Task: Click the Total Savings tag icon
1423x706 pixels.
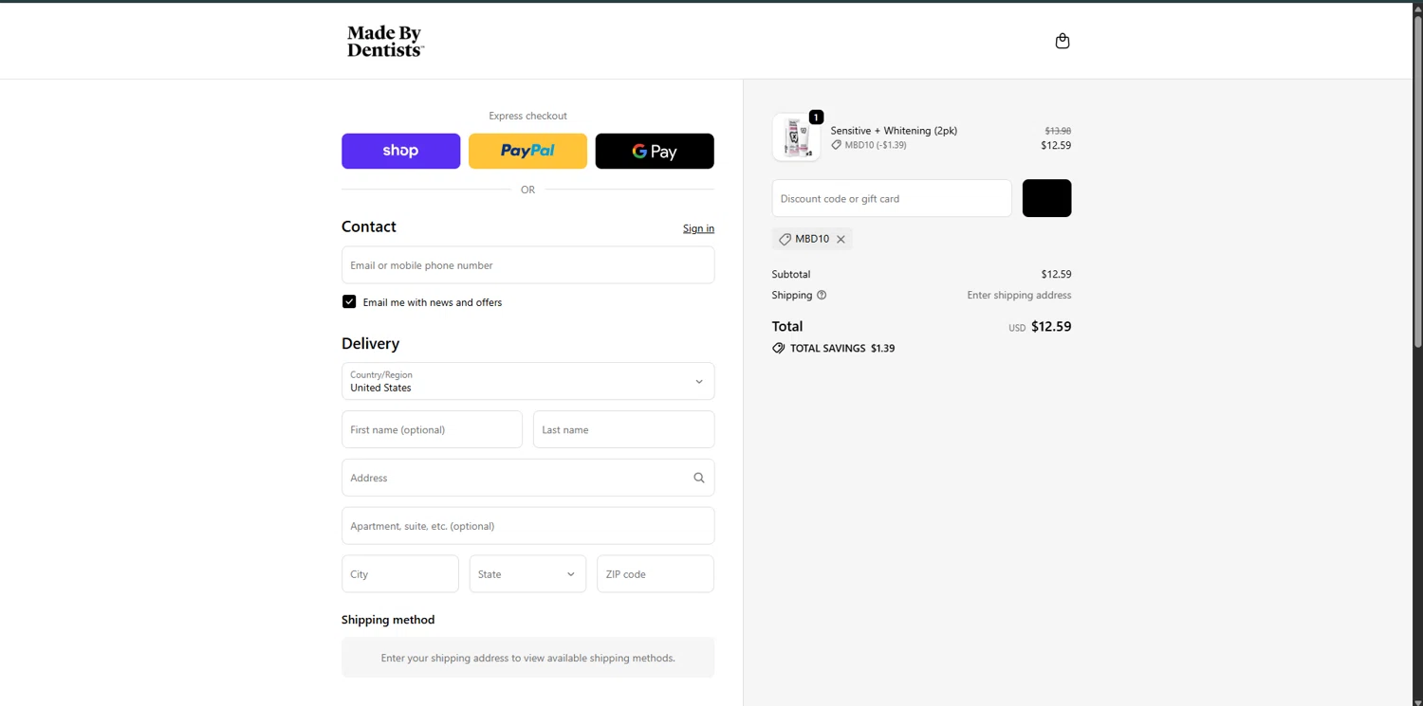Action: (779, 348)
